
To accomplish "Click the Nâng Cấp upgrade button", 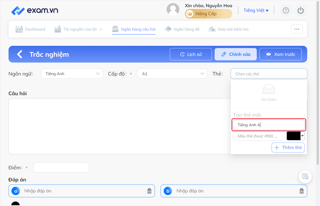I will click(209, 14).
